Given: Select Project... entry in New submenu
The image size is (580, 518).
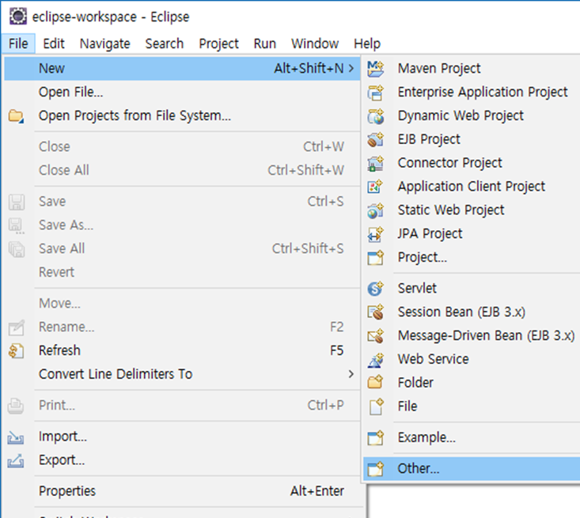Looking at the screenshot, I should (x=472, y=257).
